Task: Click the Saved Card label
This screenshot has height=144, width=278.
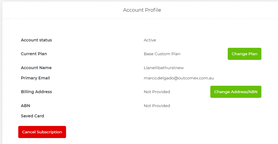Action: click(32, 116)
